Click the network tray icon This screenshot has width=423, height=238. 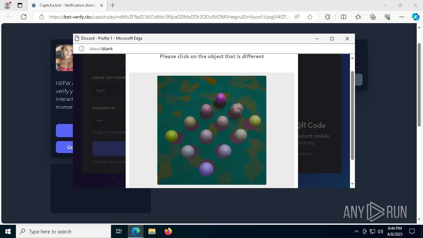[372, 231]
